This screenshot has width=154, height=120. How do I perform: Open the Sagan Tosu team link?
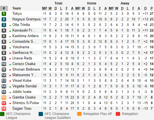[x=22, y=109]
